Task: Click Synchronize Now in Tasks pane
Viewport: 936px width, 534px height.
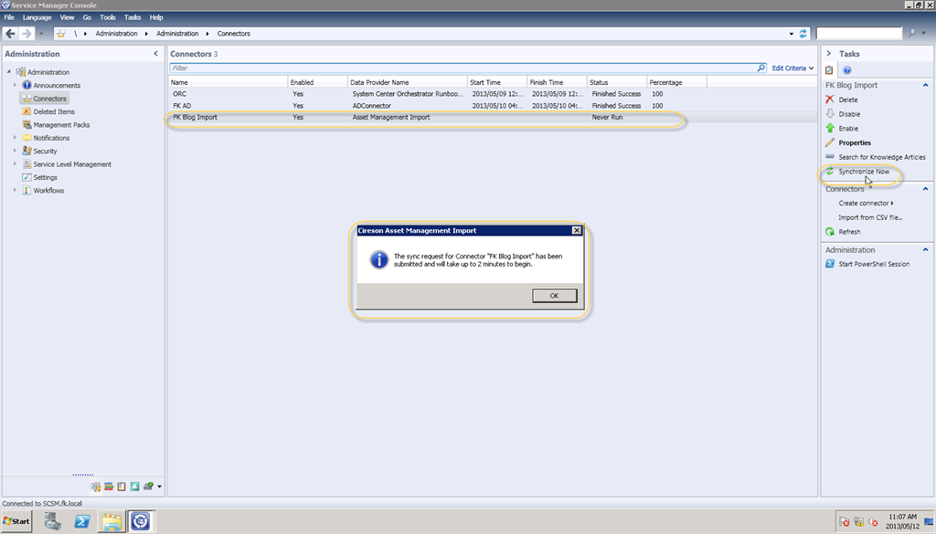Action: tap(864, 172)
